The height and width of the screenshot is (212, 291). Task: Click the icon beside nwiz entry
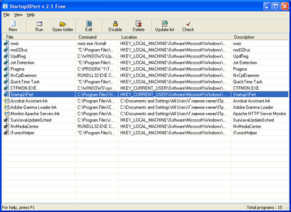click(6, 43)
